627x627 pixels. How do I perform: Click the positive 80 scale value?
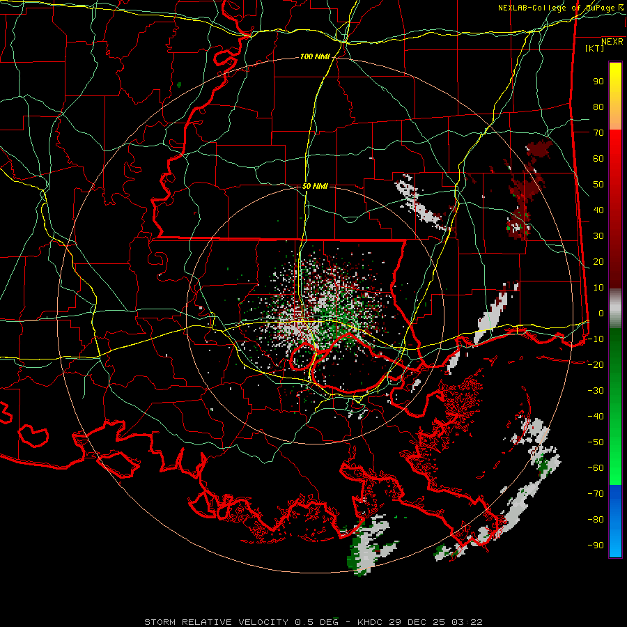click(x=598, y=107)
